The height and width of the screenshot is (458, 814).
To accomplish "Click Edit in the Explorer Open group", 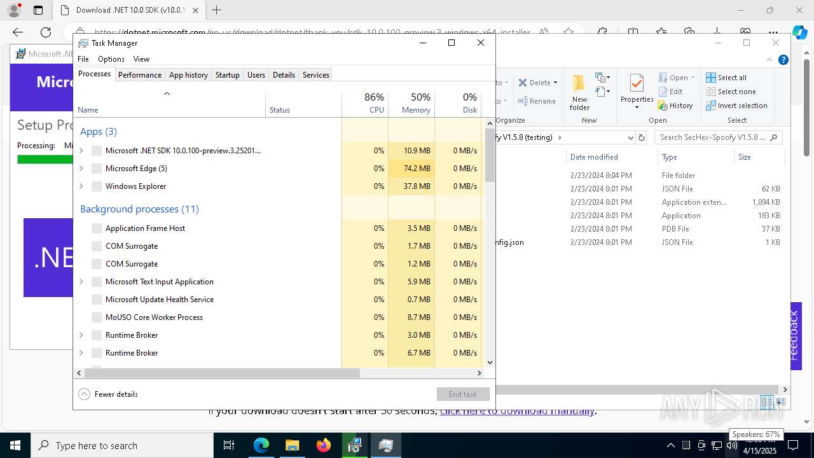I will pyautogui.click(x=670, y=92).
